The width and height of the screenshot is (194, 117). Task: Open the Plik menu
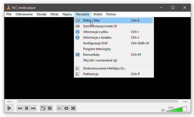(x=9, y=14)
